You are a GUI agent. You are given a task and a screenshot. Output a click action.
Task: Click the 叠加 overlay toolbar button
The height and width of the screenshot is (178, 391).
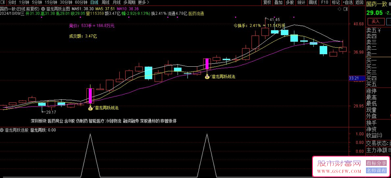click(278, 2)
